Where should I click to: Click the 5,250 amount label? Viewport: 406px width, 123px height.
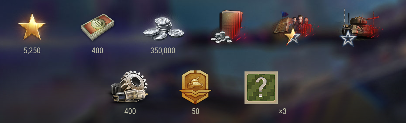pos(32,50)
